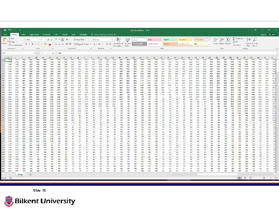Click the Cut scissors command

coord(11,38)
